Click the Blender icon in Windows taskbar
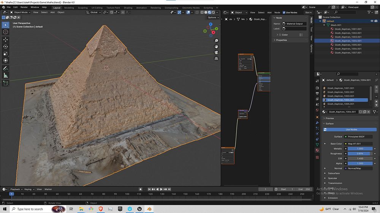This screenshot has width=380, height=213. click(x=149, y=209)
